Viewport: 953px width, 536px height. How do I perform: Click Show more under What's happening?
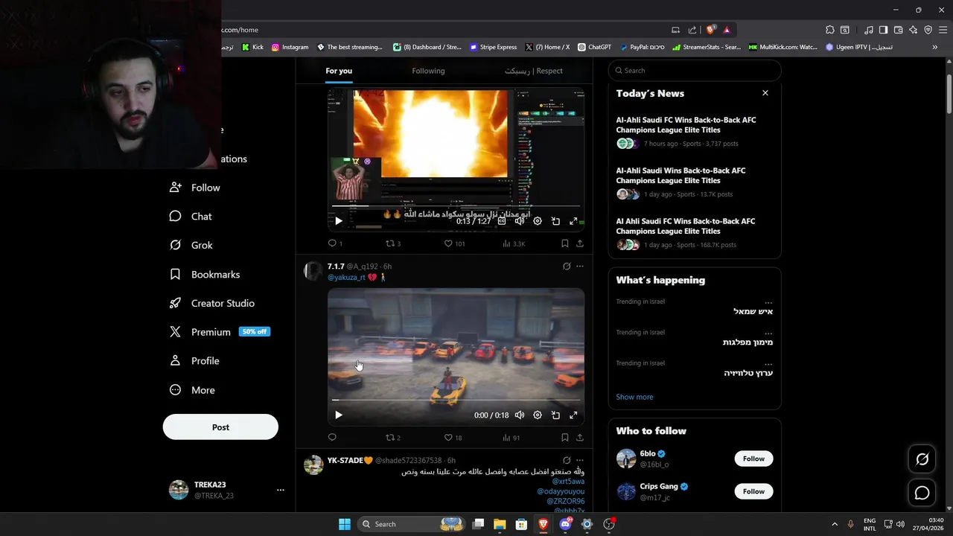click(x=634, y=397)
